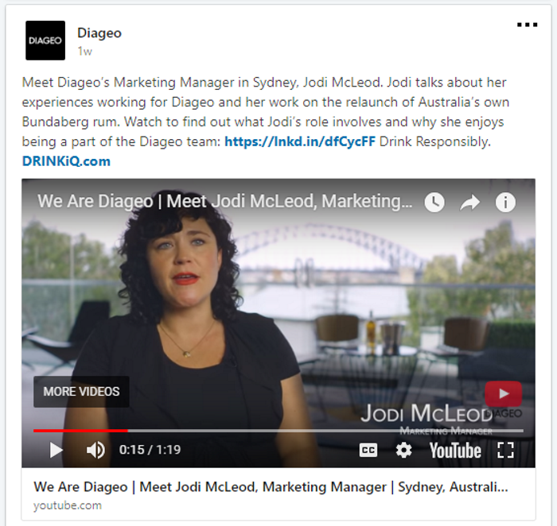
Task: Open video settings gear menu
Action: [404, 451]
